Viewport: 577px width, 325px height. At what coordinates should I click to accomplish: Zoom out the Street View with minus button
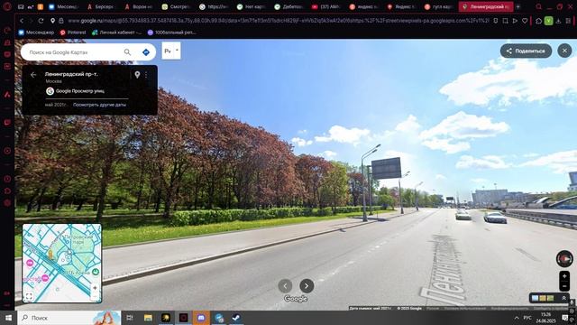564,286
